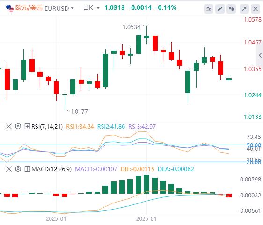Click the last green candlestick on chart

coord(229,79)
